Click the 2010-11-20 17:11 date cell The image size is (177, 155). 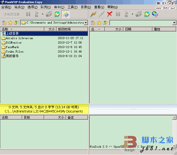point(71,38)
